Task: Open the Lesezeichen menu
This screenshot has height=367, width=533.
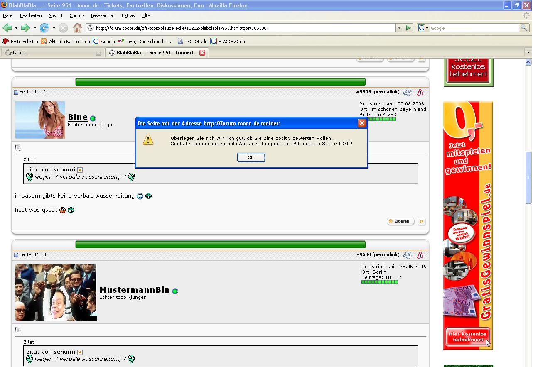Action: point(103,15)
